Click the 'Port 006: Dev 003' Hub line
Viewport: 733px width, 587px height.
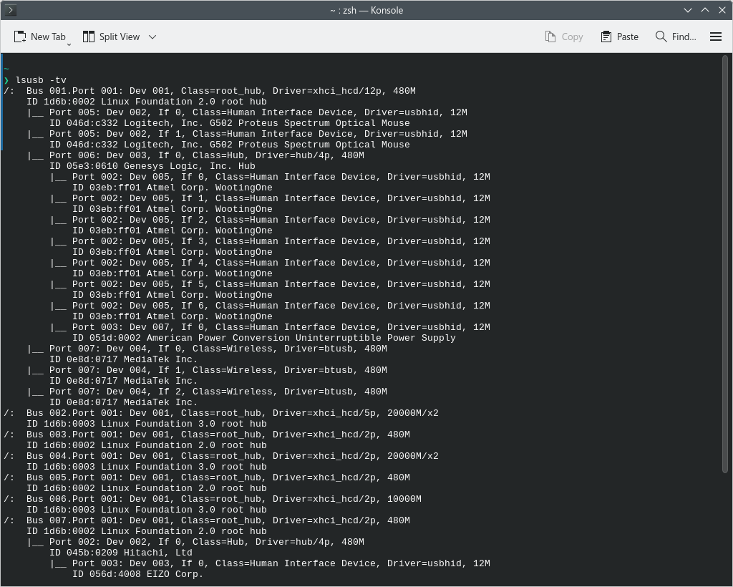(195, 155)
